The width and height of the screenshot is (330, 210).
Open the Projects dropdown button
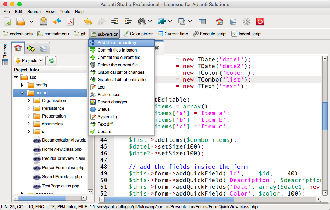30,61
